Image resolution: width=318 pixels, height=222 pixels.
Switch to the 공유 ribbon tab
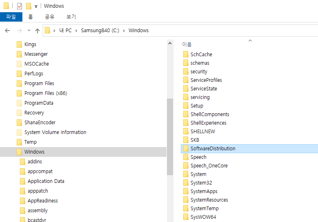(50, 17)
